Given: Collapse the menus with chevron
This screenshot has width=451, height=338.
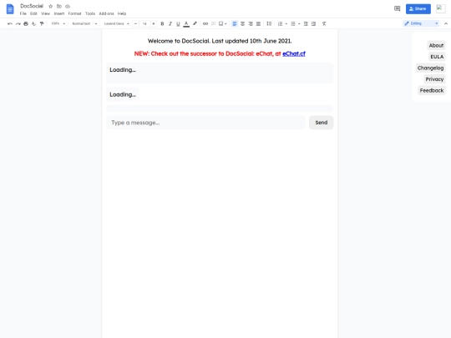Looking at the screenshot, I should click(446, 23).
